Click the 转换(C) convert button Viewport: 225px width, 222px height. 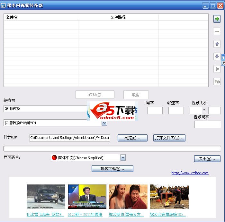point(95,95)
